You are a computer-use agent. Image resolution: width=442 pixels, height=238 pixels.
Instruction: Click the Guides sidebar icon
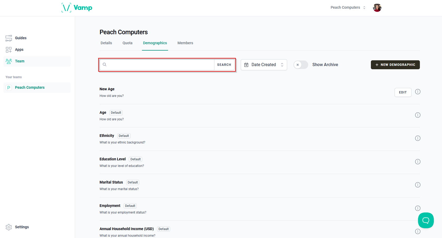(x=9, y=38)
